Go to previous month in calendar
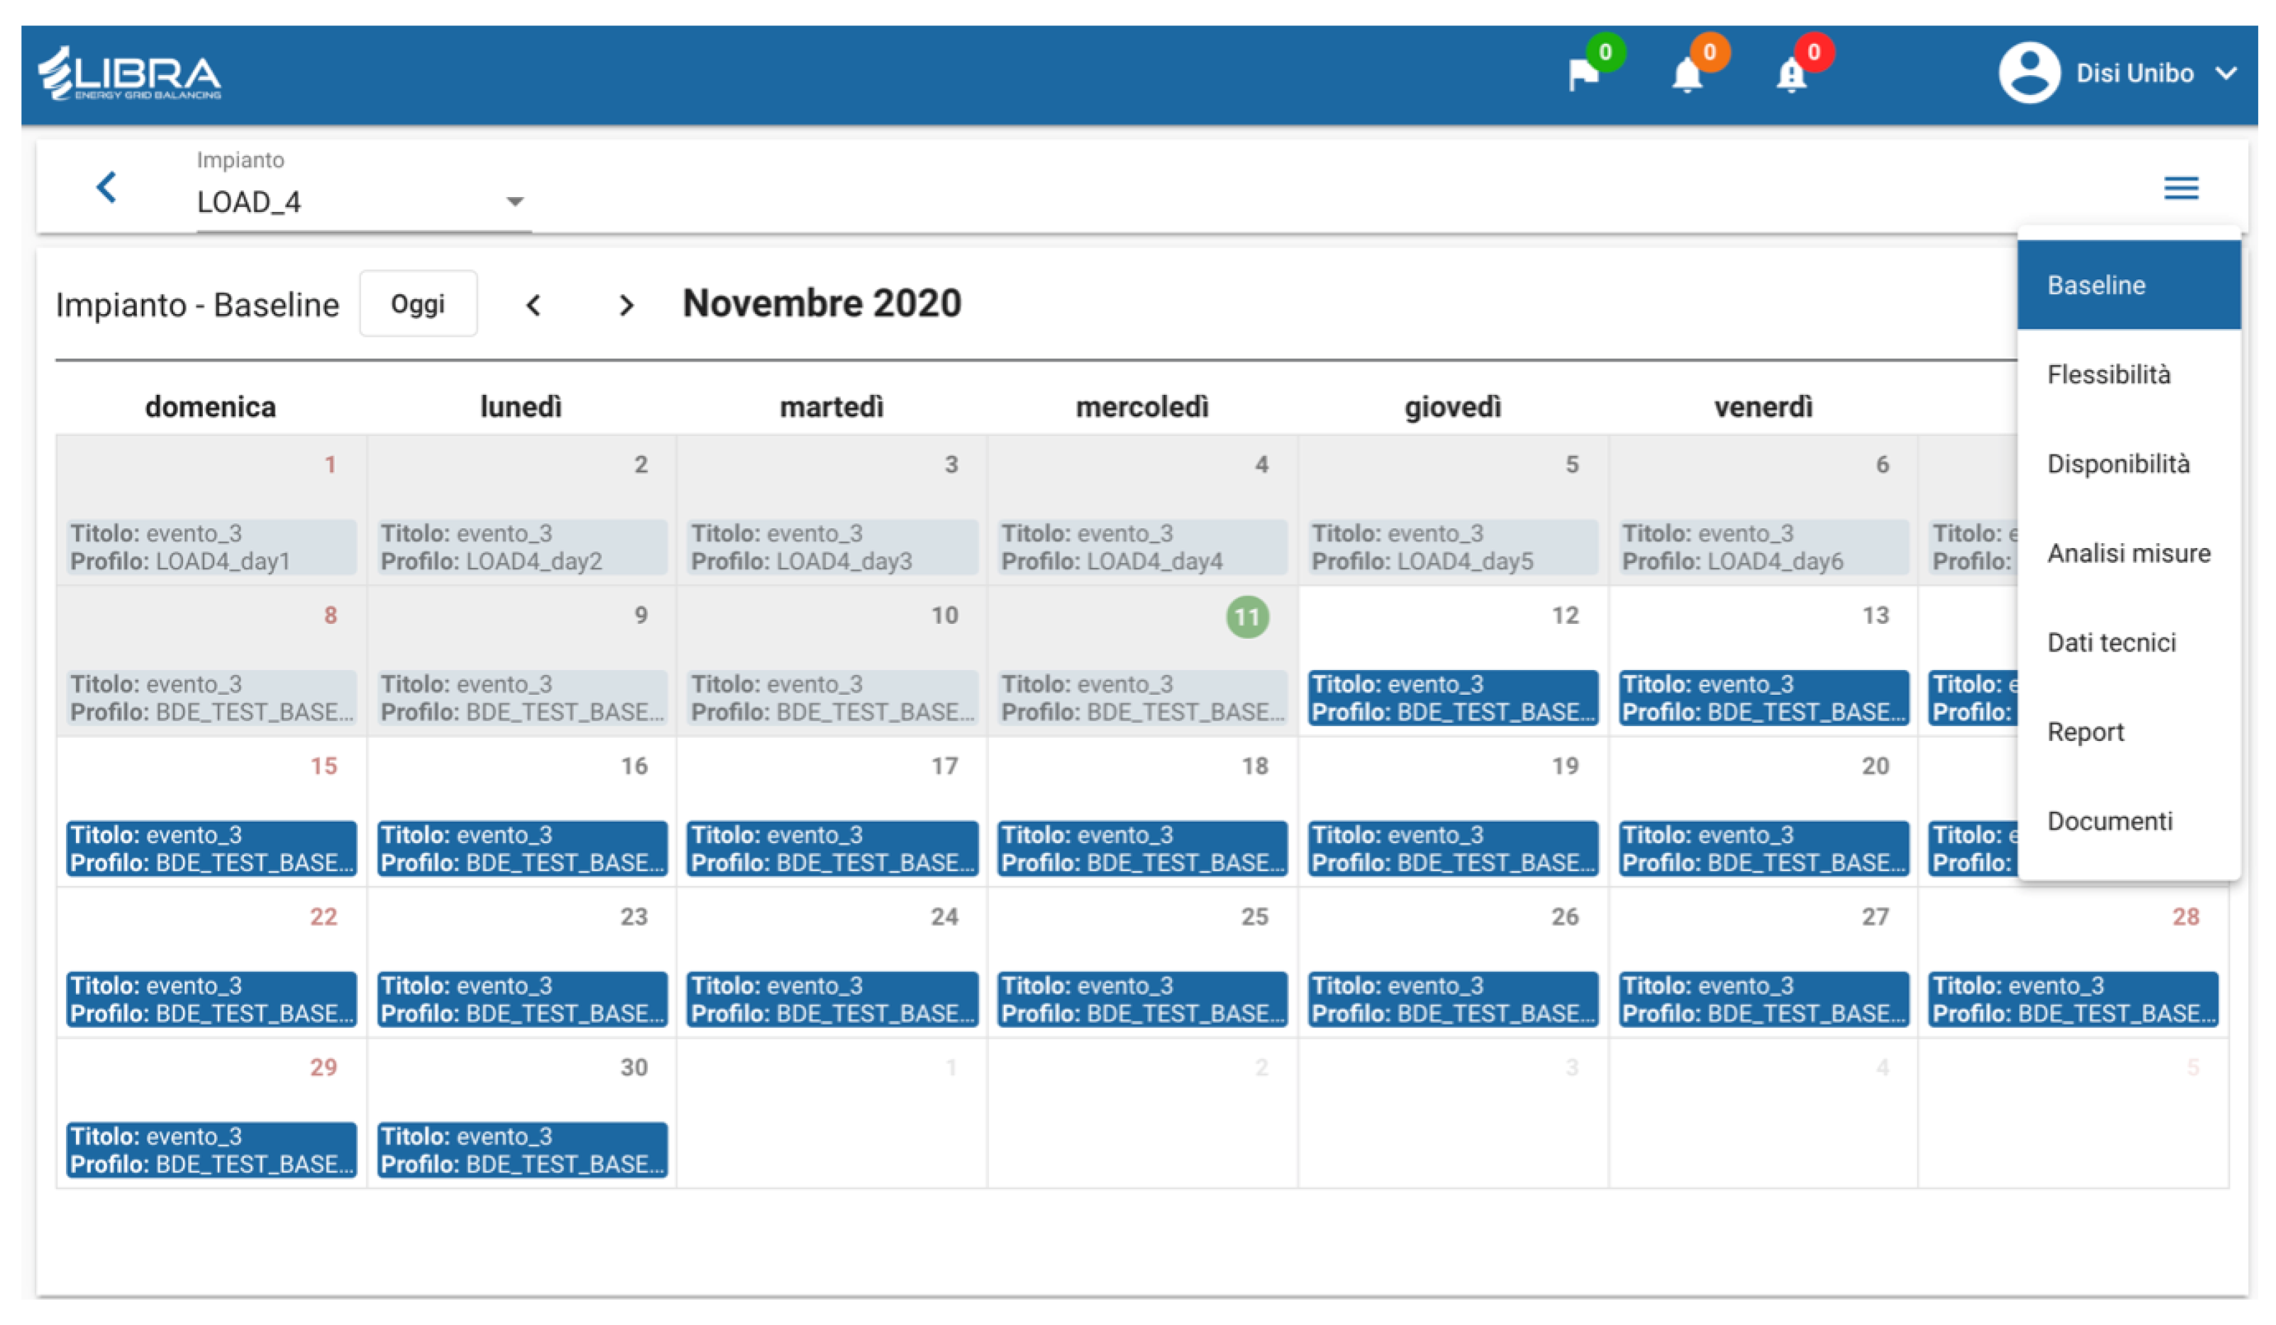Image resolution: width=2276 pixels, height=1325 pixels. (x=534, y=306)
